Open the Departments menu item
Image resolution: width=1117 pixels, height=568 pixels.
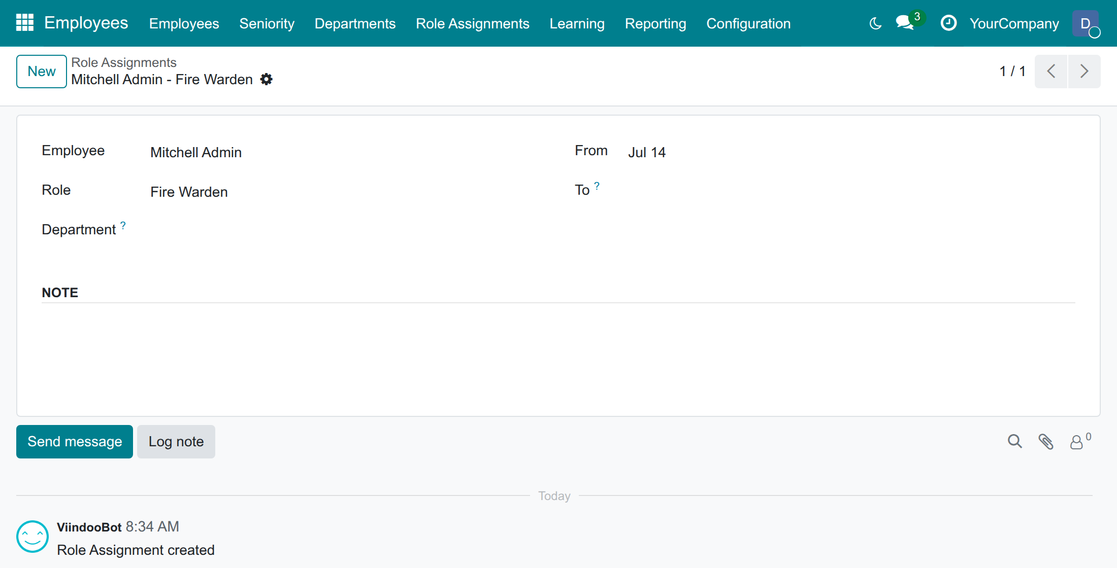[x=355, y=23]
